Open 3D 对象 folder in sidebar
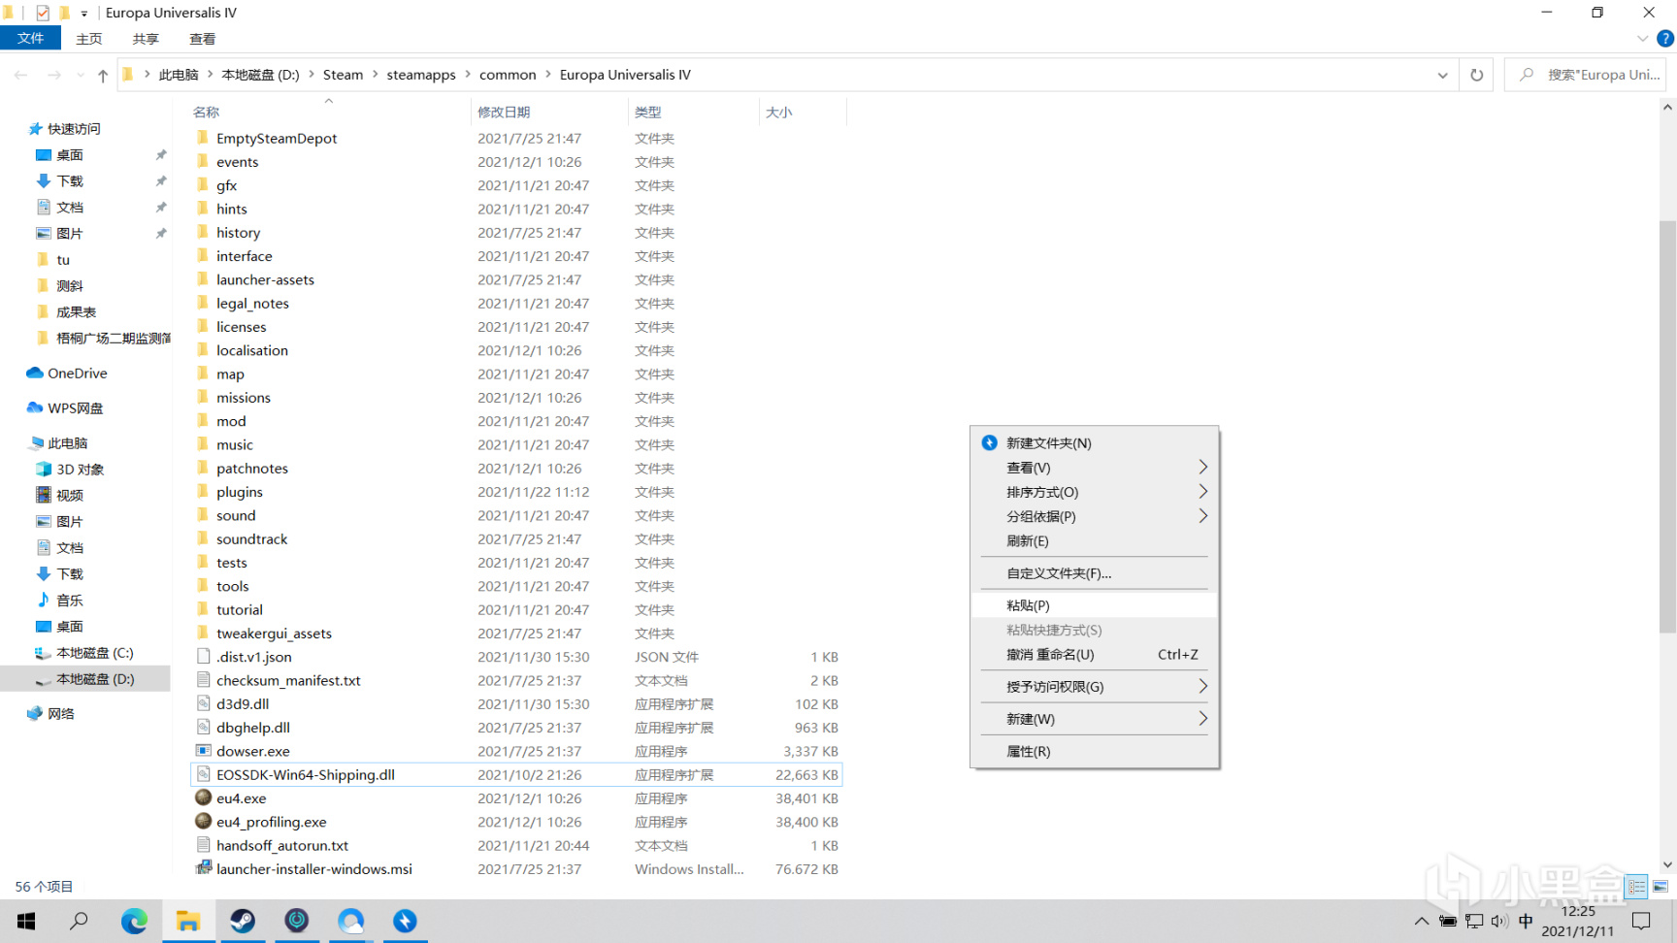This screenshot has width=1677, height=943. (x=80, y=470)
